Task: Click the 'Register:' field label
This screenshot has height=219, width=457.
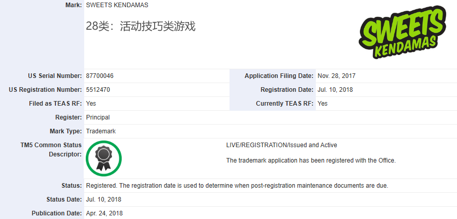Action: pyautogui.click(x=68, y=117)
